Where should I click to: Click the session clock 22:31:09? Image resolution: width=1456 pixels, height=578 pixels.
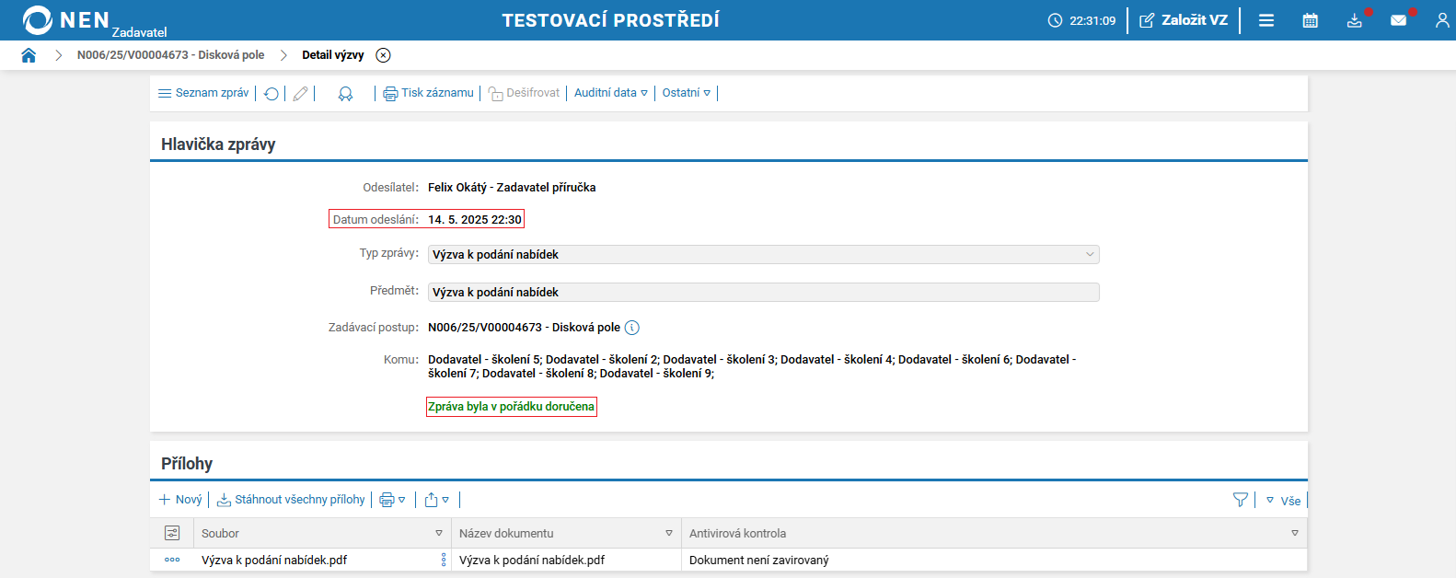[1081, 20]
